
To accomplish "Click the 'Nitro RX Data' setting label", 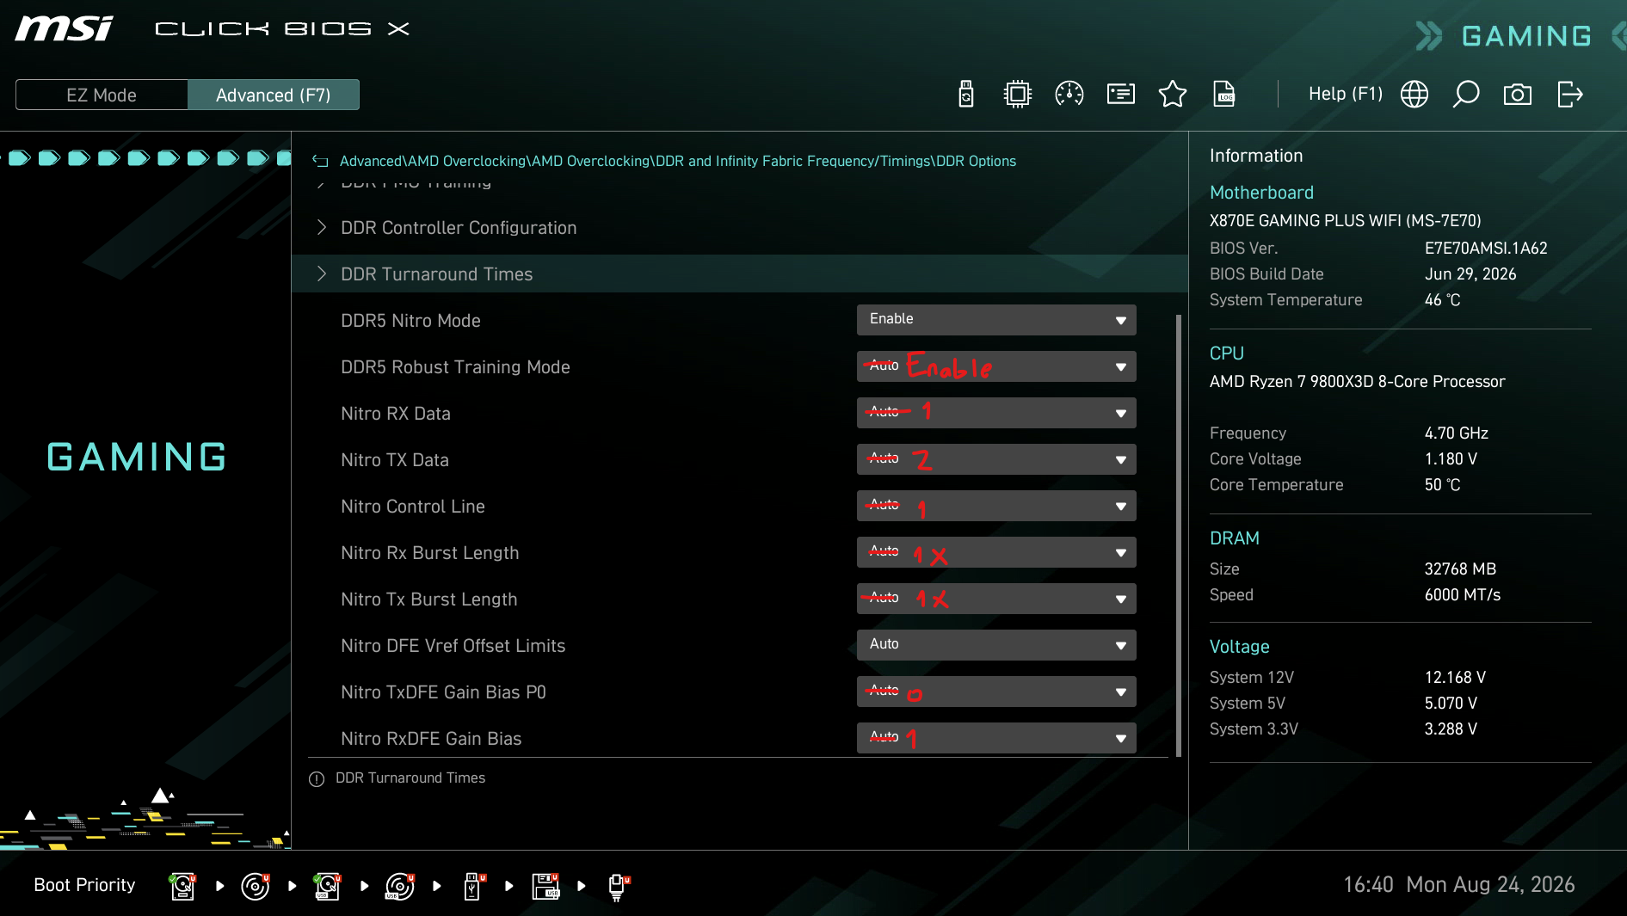I will [x=396, y=414].
